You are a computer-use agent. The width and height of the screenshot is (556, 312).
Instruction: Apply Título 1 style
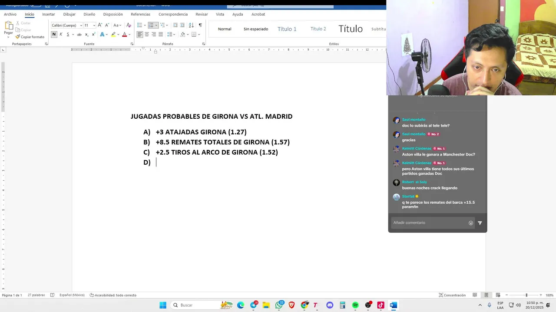coord(287,29)
